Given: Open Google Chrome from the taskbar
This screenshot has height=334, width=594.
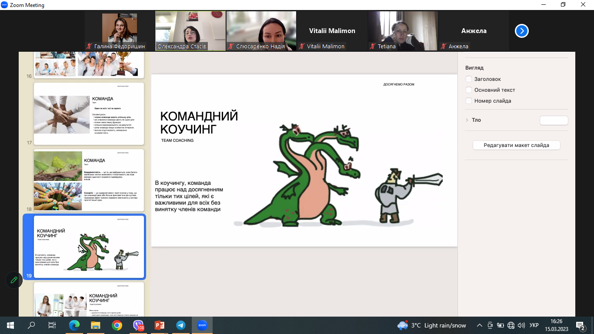Looking at the screenshot, I should point(117,325).
